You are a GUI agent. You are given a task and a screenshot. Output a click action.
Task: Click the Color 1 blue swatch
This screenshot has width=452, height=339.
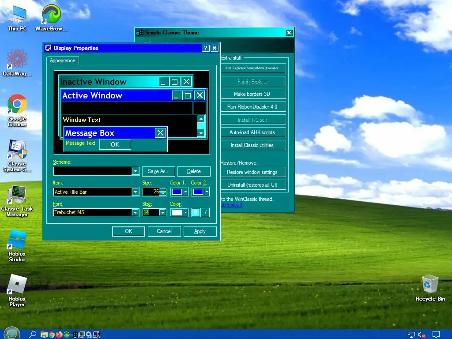(x=177, y=192)
